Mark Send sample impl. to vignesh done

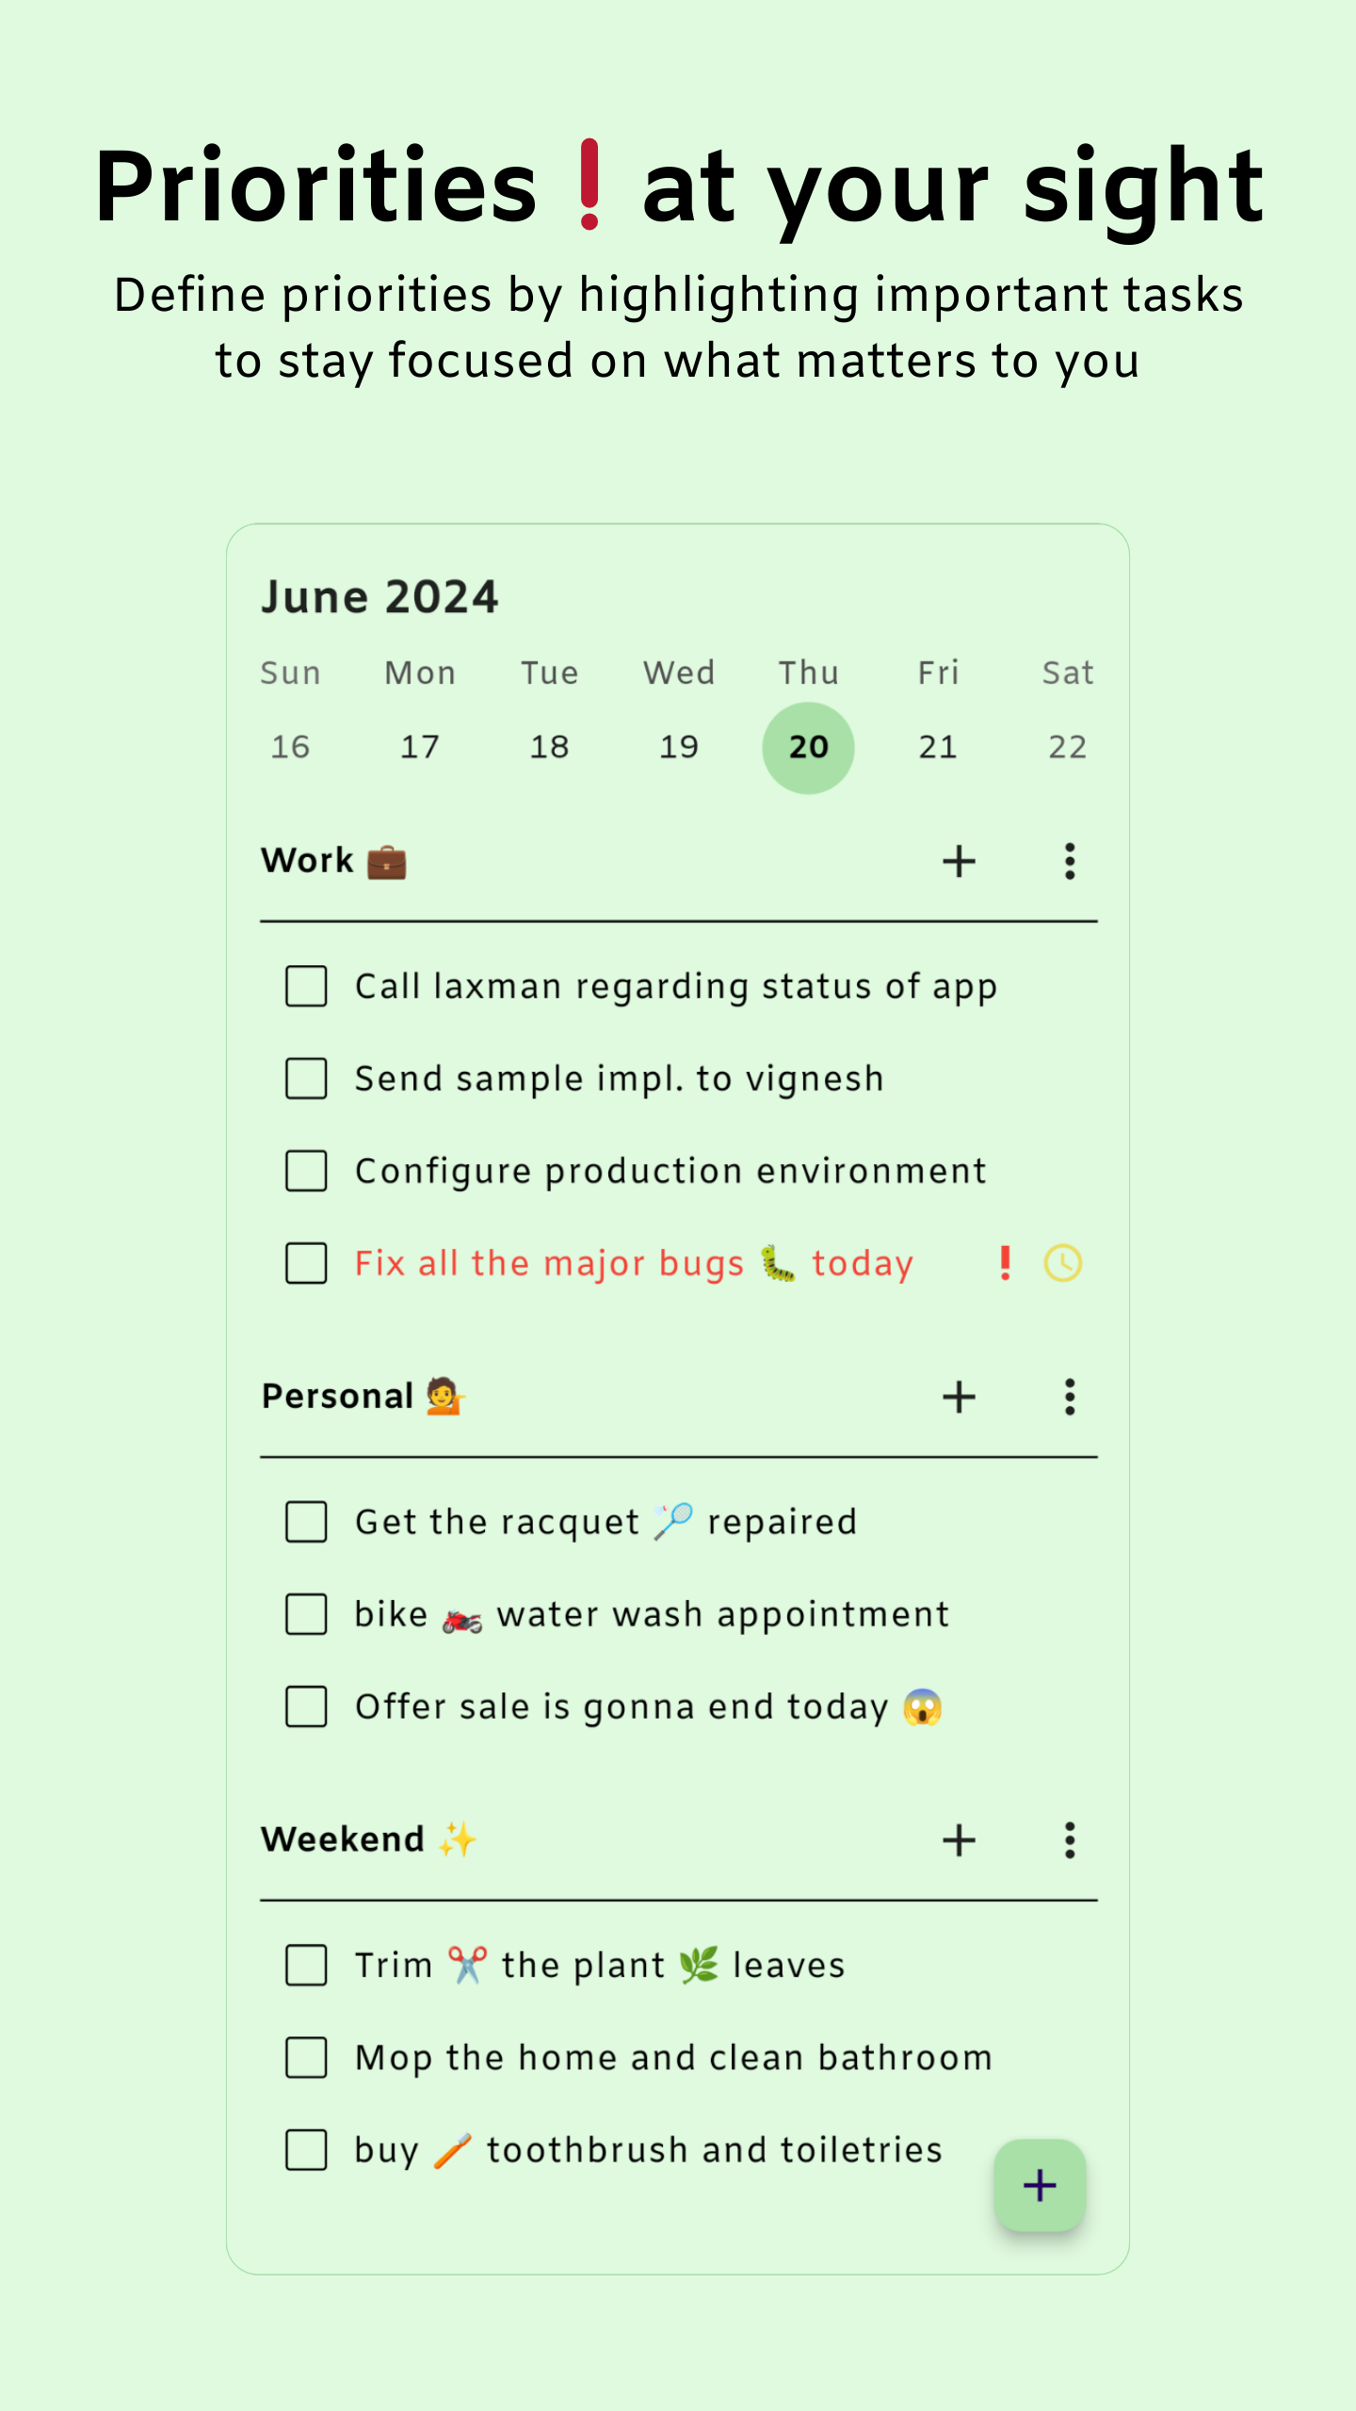[306, 1078]
